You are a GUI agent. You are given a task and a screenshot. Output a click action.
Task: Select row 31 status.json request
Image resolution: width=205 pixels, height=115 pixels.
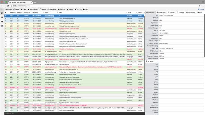tap(74, 90)
